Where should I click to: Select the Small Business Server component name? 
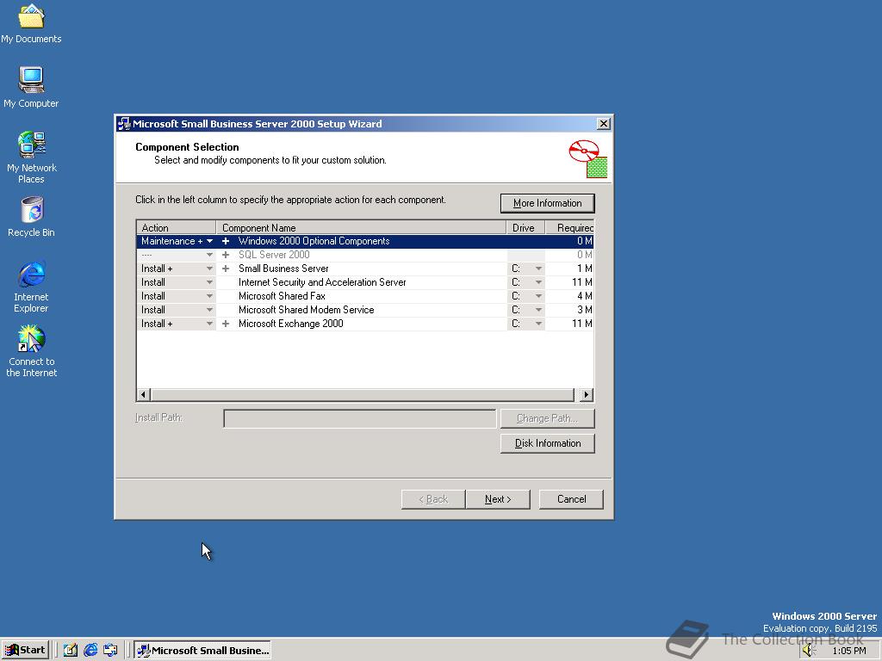[283, 269]
